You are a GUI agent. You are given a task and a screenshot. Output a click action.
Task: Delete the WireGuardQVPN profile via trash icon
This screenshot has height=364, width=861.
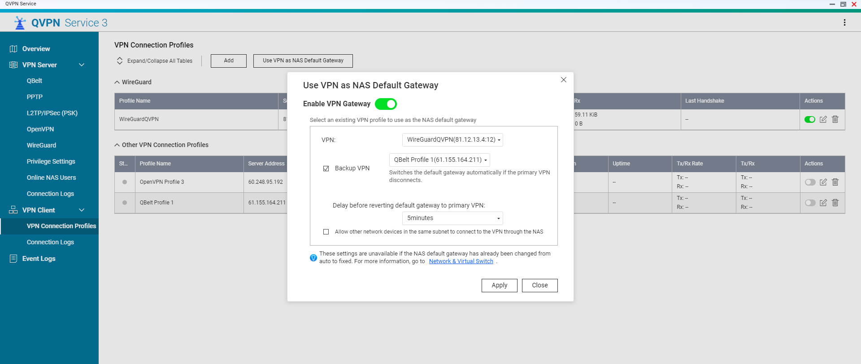click(x=835, y=119)
